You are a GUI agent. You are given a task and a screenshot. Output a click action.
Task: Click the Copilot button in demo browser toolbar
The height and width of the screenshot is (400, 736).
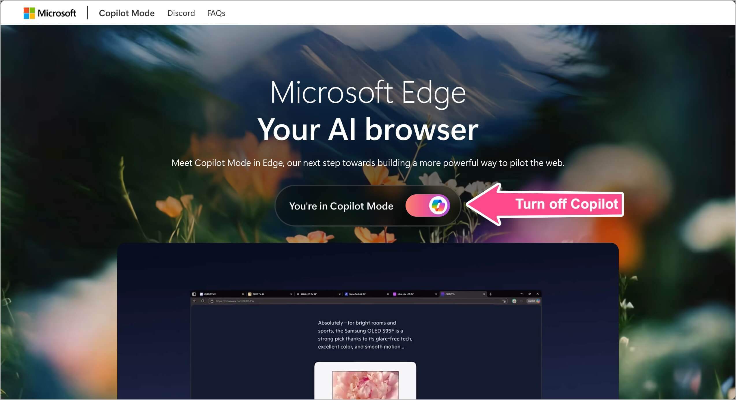click(533, 301)
